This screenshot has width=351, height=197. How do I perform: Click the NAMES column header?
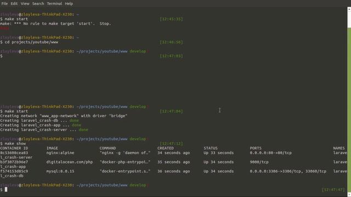pos(339,148)
